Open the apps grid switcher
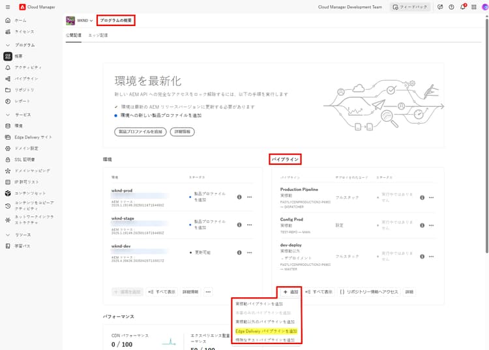489x350 pixels. 474,7
